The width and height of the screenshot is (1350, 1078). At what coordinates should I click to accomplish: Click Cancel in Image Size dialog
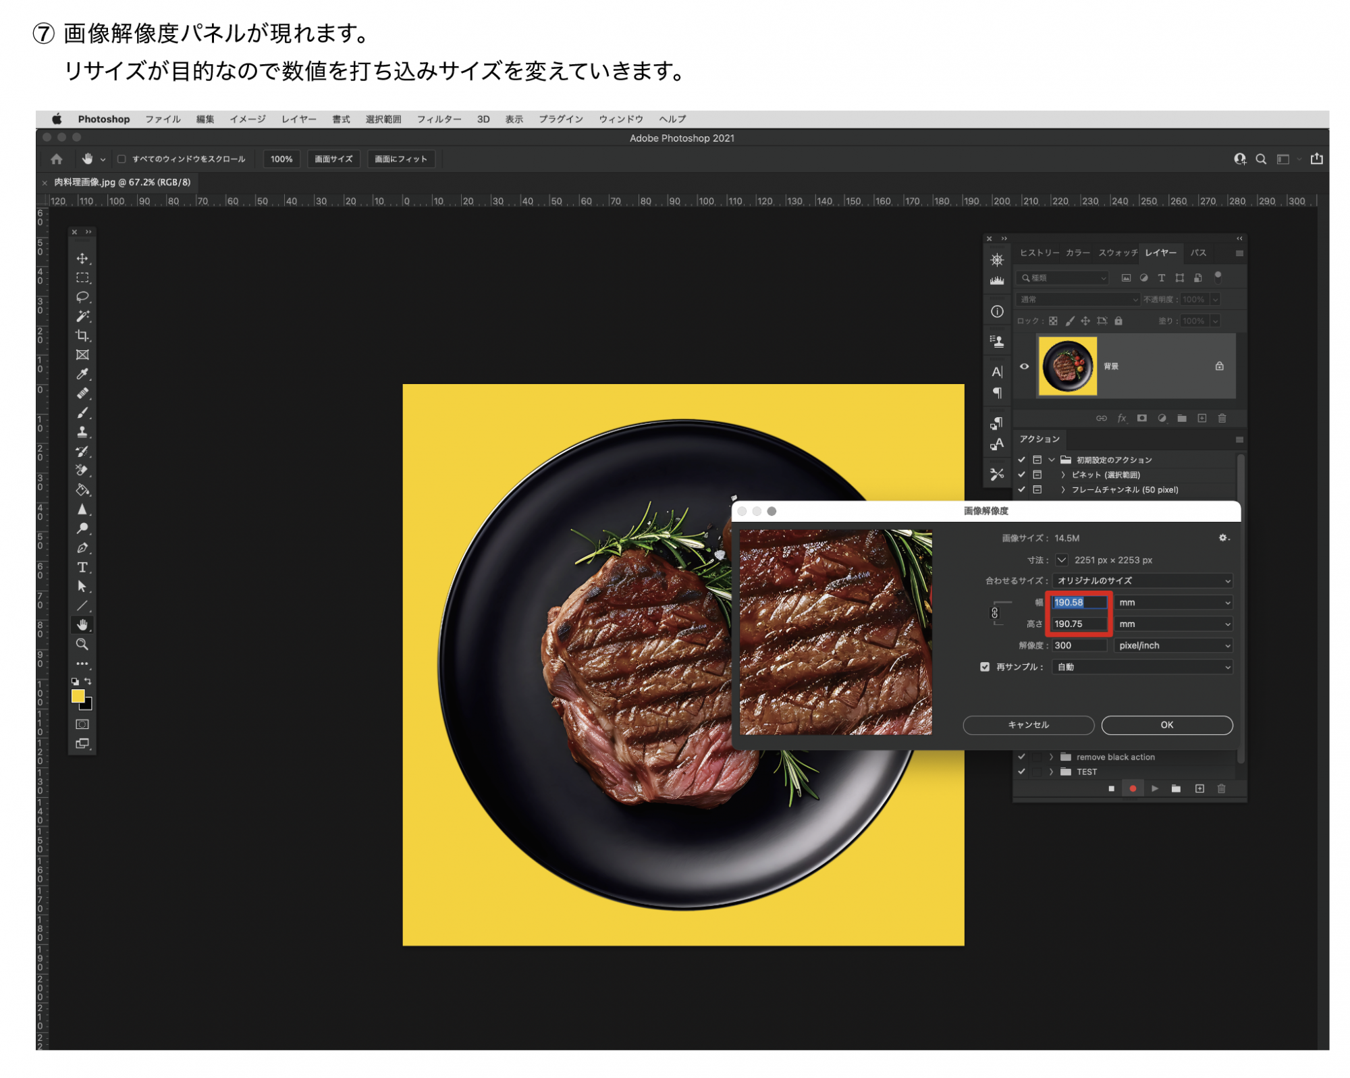(1029, 725)
